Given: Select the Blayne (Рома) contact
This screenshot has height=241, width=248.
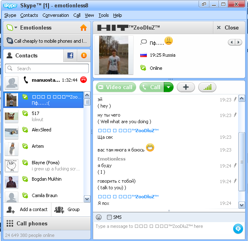Looking at the screenshot, I should [x=44, y=165].
